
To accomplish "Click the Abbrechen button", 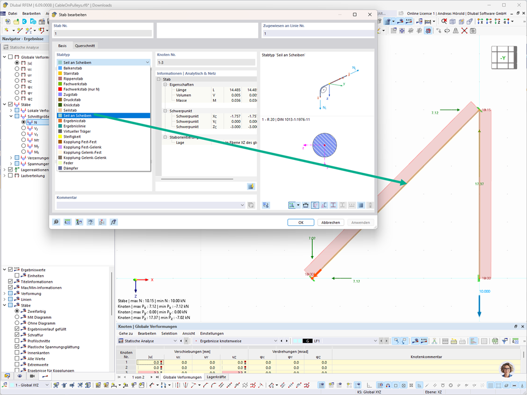I will click(330, 222).
